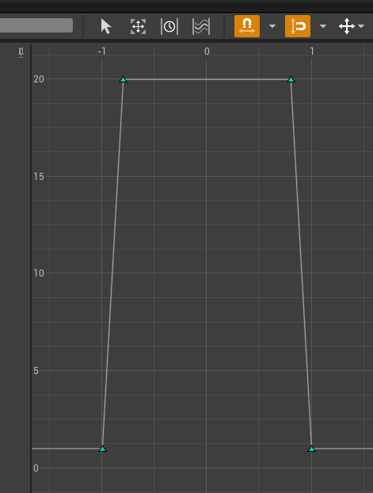Viewport: 373px width, 493px height.
Task: Click the time axis label "0"
Action: [207, 52]
